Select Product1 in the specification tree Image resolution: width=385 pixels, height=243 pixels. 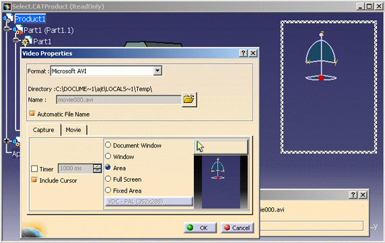30,19
